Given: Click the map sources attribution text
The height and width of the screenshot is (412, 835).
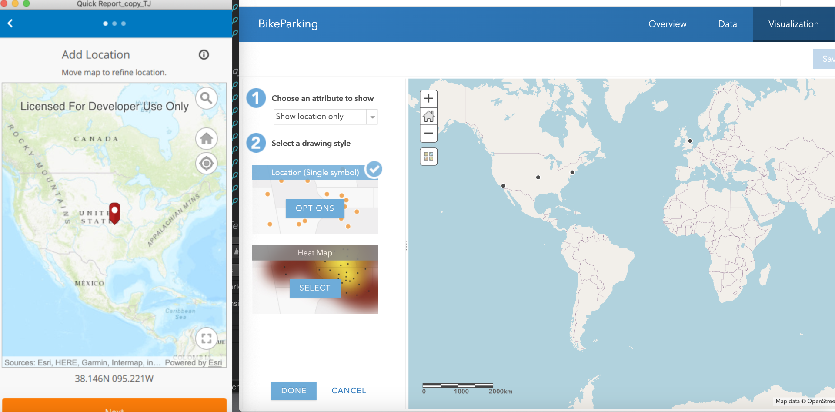Looking at the screenshot, I should click(x=83, y=362).
